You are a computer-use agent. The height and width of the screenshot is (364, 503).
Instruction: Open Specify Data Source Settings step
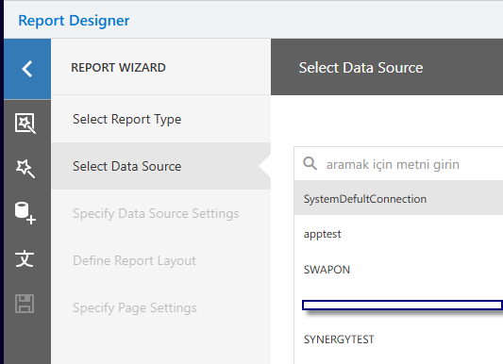point(160,213)
